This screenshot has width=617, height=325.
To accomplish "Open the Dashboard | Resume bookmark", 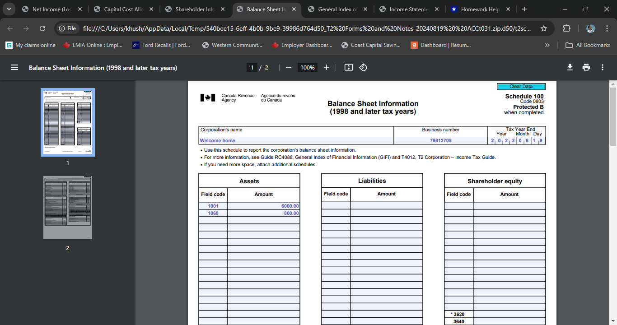I will tap(440, 45).
